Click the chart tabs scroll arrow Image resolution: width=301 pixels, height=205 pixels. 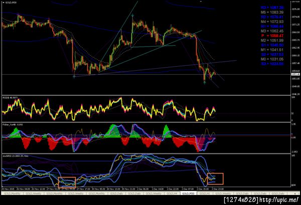[294, 193]
